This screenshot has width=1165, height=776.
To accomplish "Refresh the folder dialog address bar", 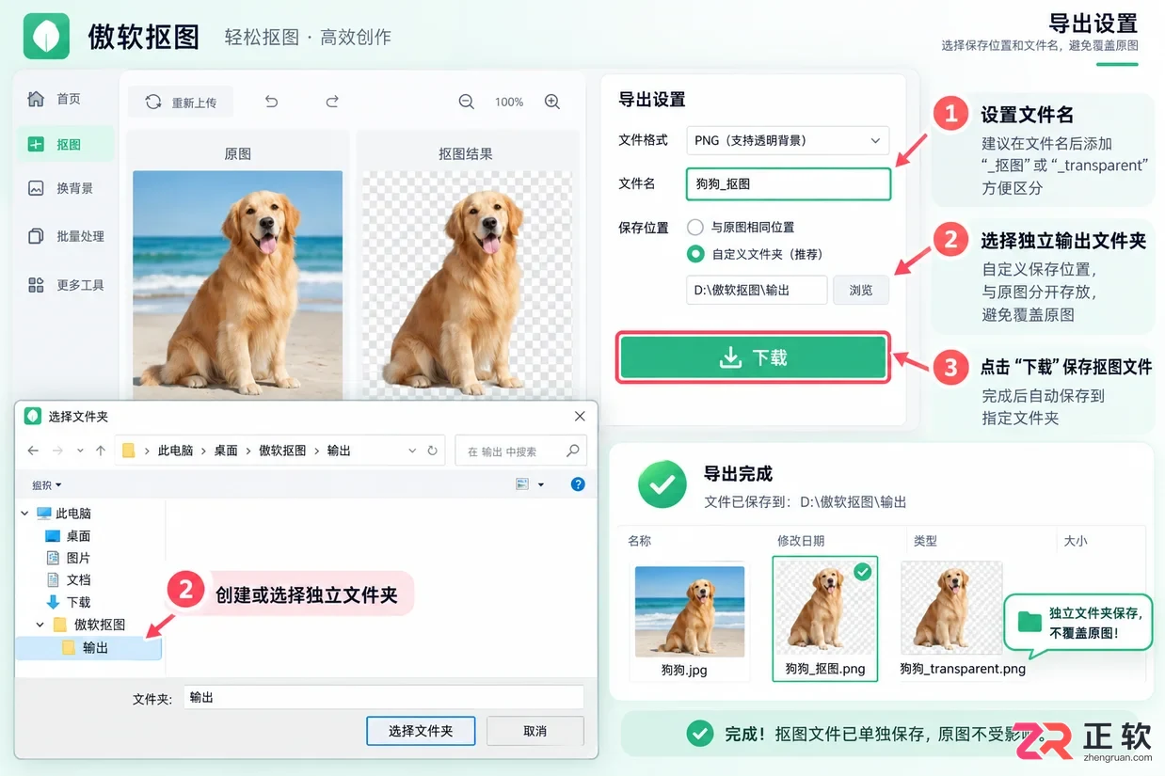I will pos(432,451).
